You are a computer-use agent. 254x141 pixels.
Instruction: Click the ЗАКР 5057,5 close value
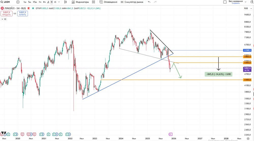80,8
